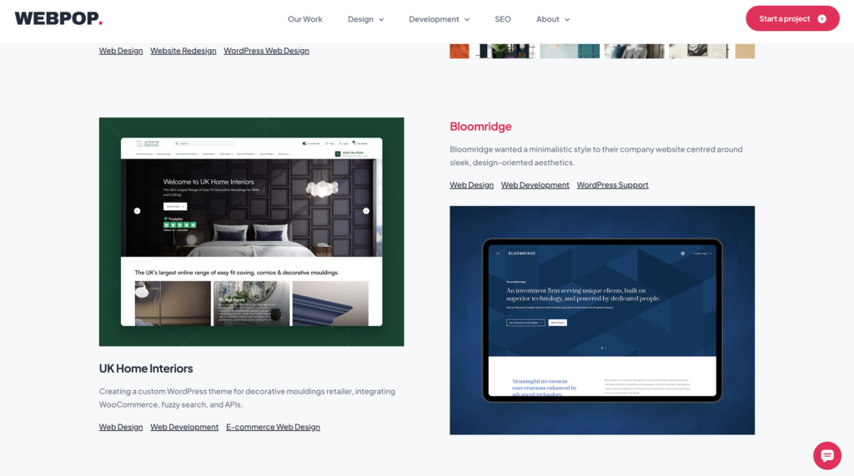The width and height of the screenshot is (854, 476).
Task: Open the WordPress Support link
Action: (x=612, y=184)
